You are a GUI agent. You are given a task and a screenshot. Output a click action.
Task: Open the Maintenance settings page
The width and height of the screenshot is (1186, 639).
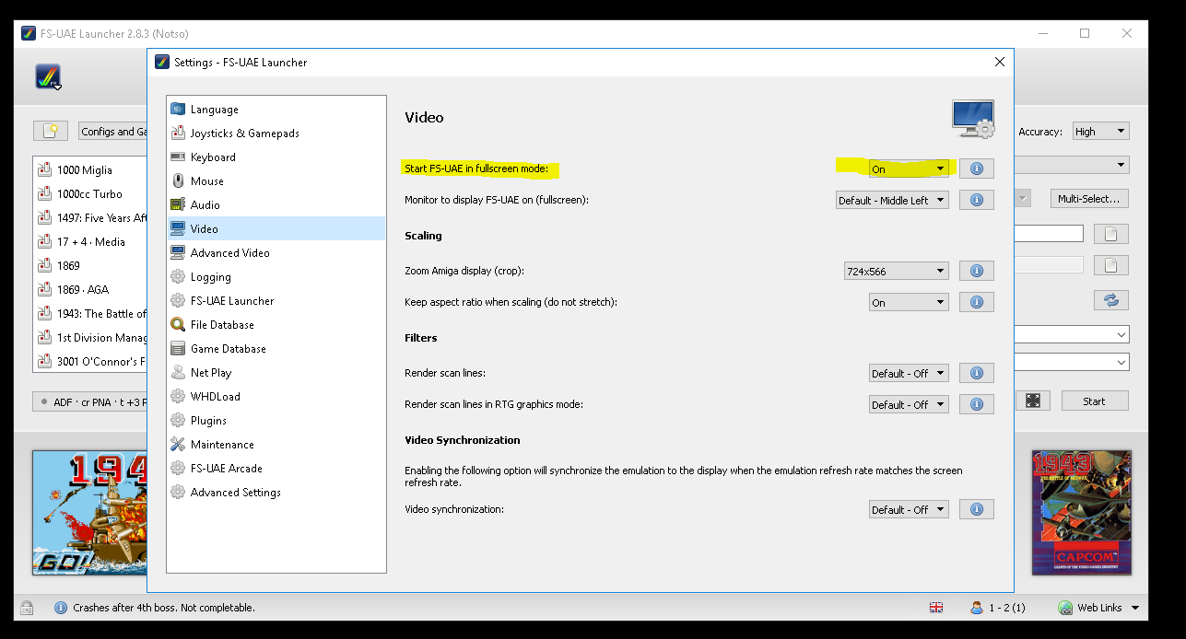276,445
